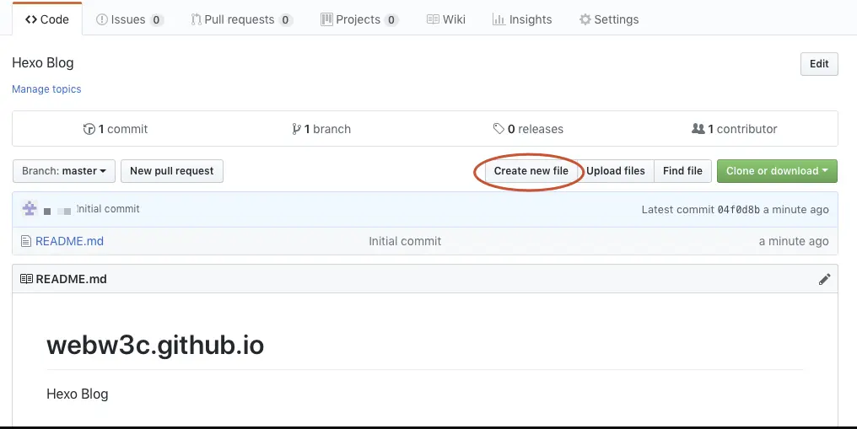Click the book icon in README header
This screenshot has height=429, width=857.
click(26, 279)
